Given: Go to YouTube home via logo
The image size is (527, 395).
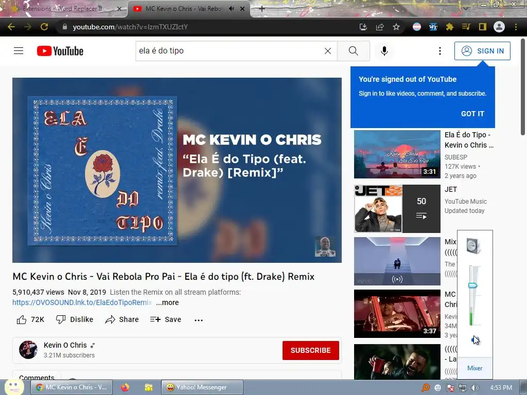Looking at the screenshot, I should tap(60, 51).
